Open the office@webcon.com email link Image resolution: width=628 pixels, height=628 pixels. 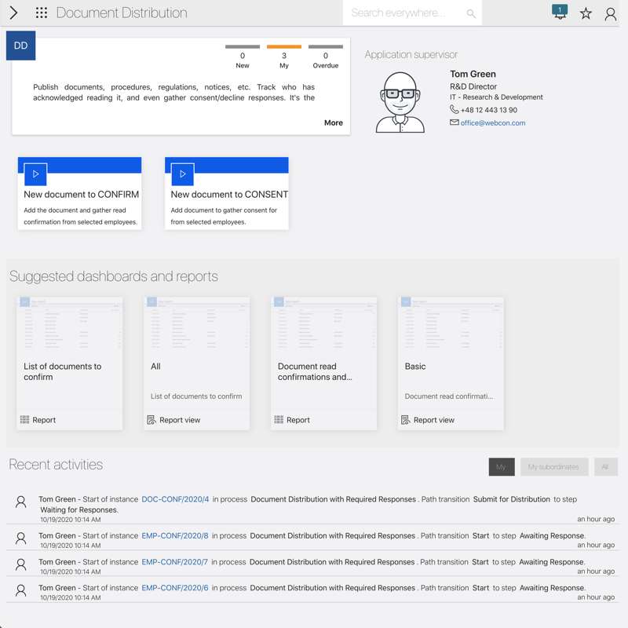[x=492, y=123]
